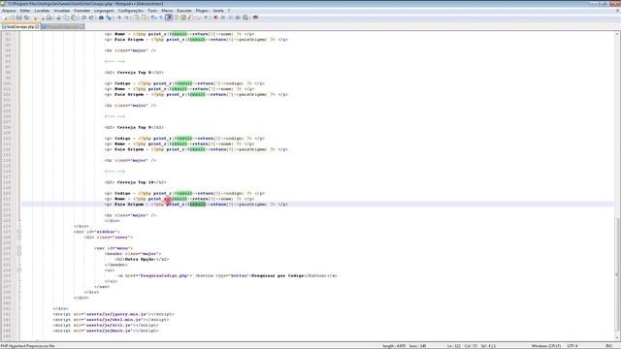Toggle synchronized vertical scrolling
The image size is (621, 349).
[x=136, y=17]
